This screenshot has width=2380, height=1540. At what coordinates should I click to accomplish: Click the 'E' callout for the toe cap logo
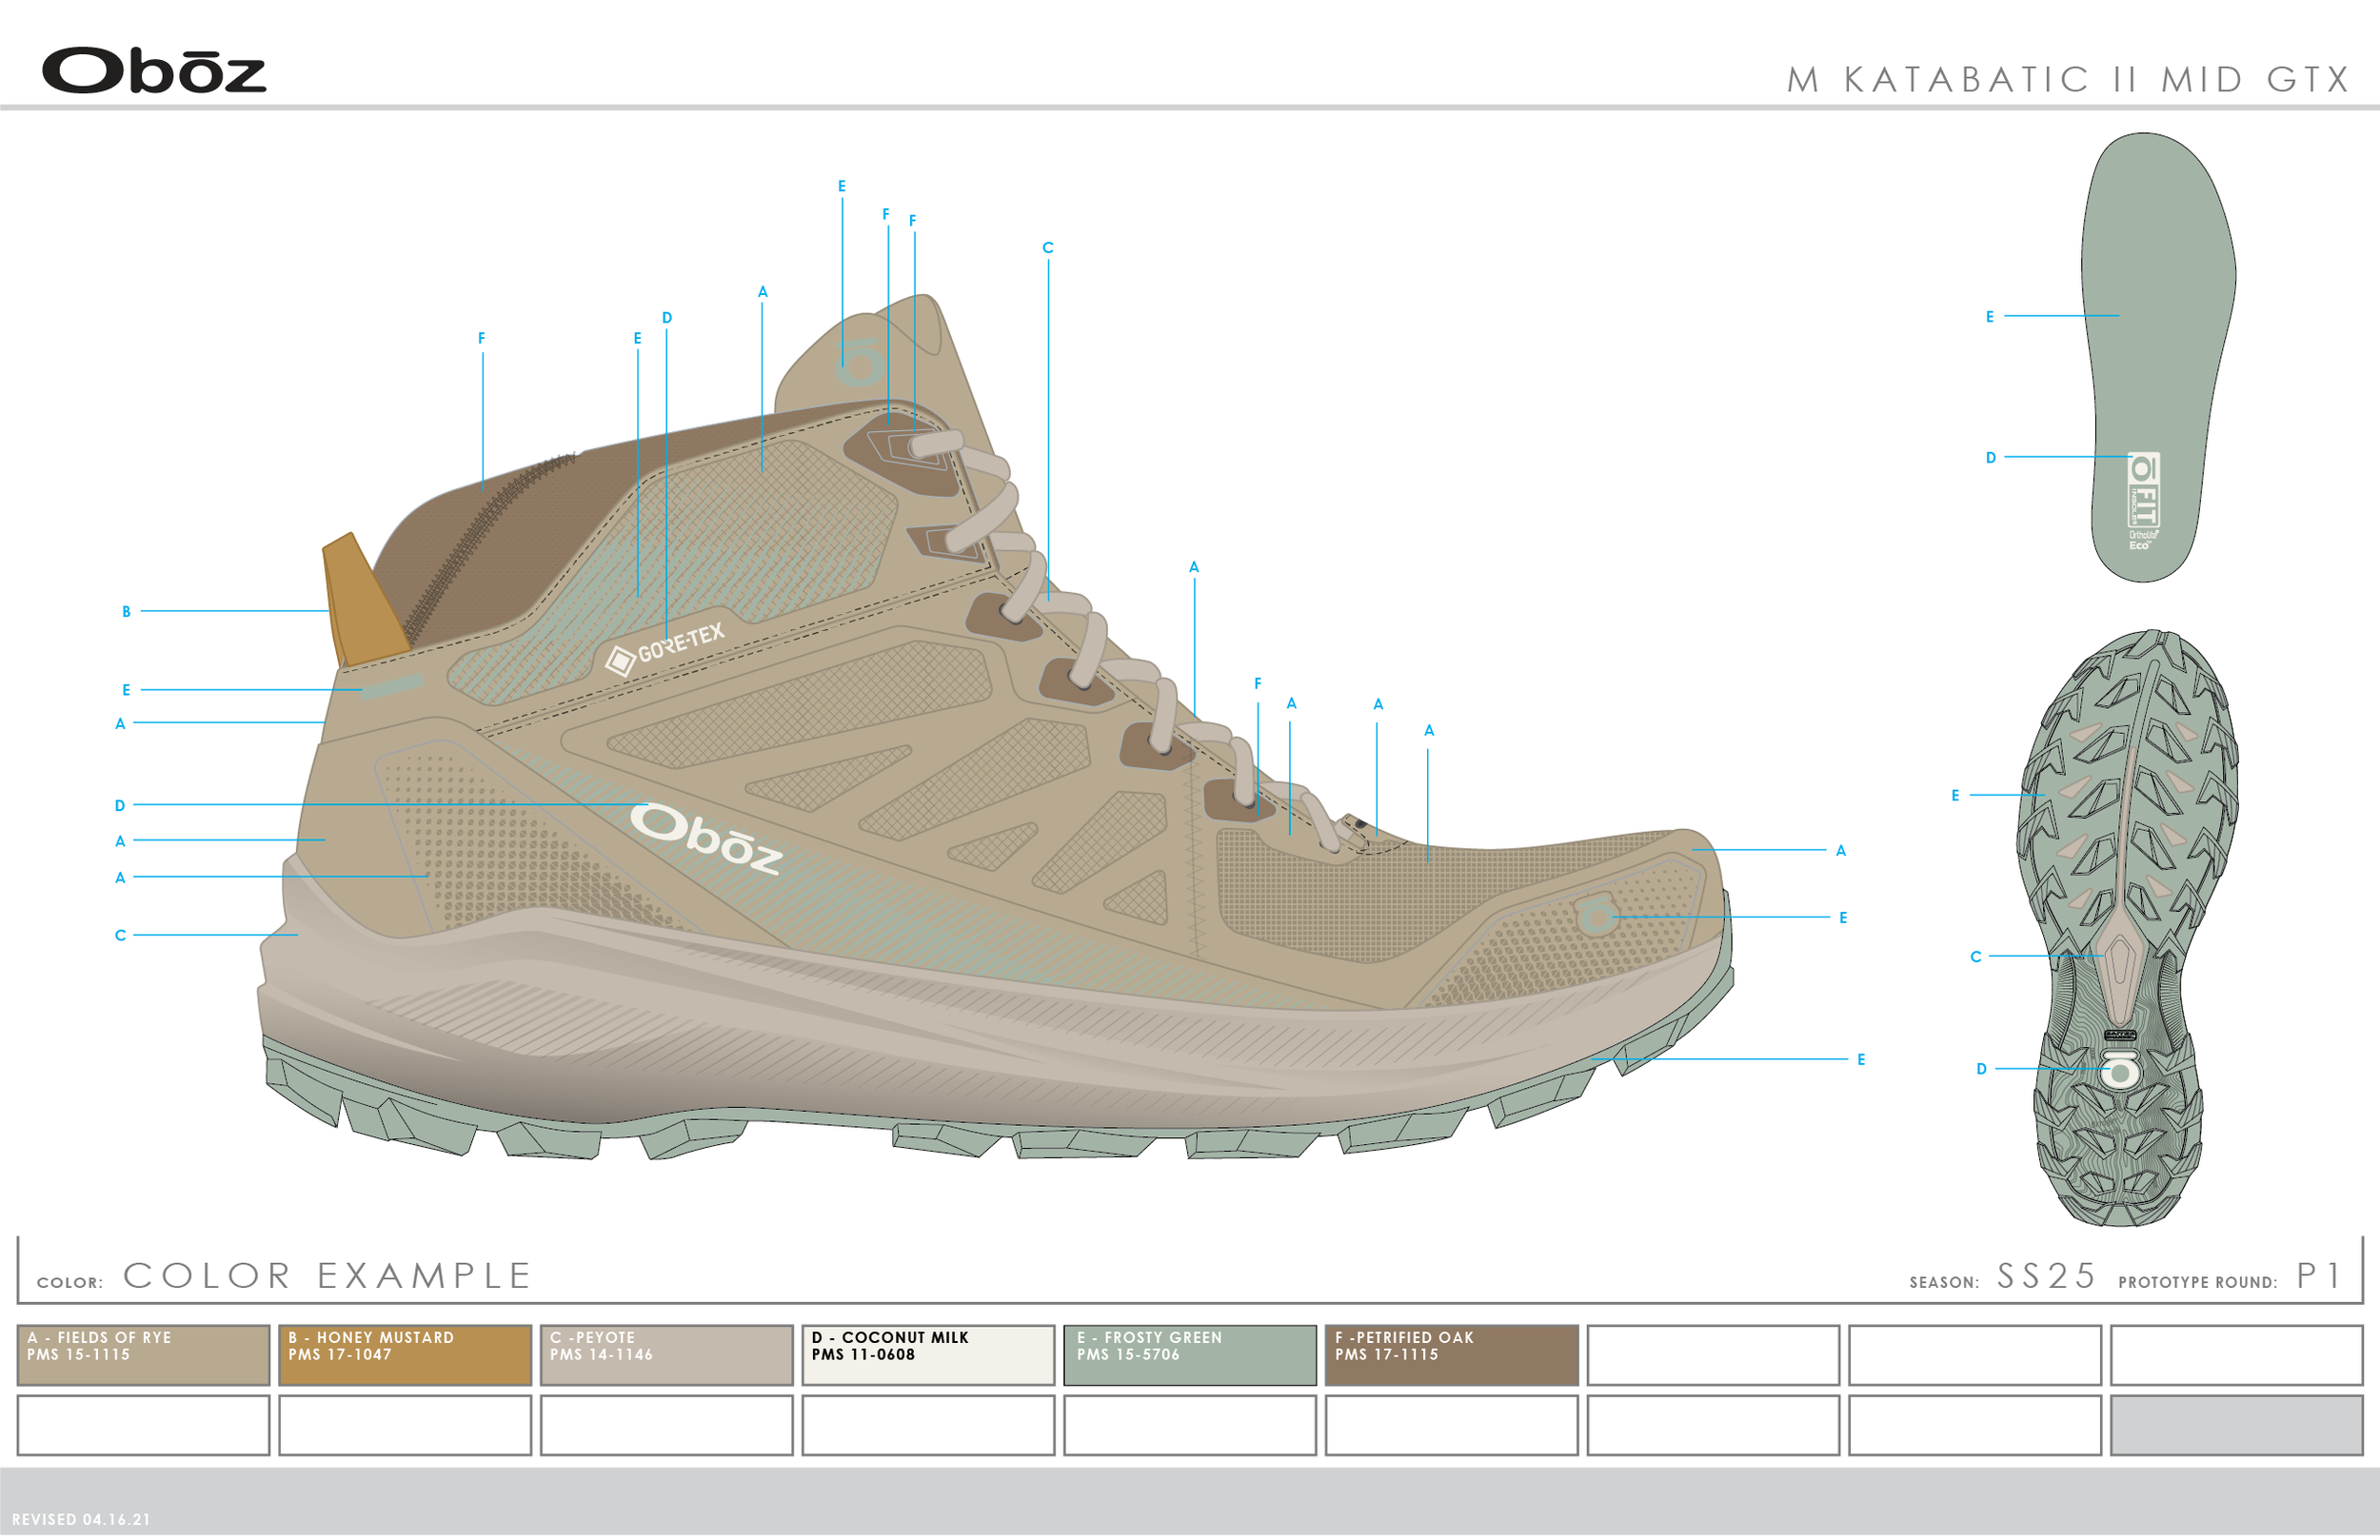click(1843, 918)
